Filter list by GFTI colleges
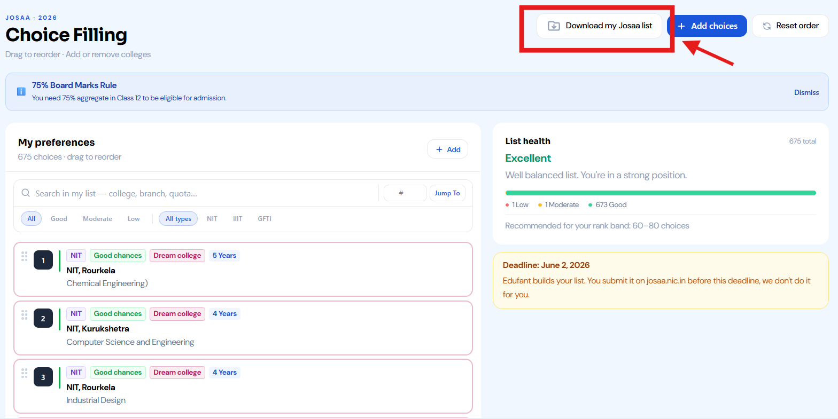 (x=265, y=219)
